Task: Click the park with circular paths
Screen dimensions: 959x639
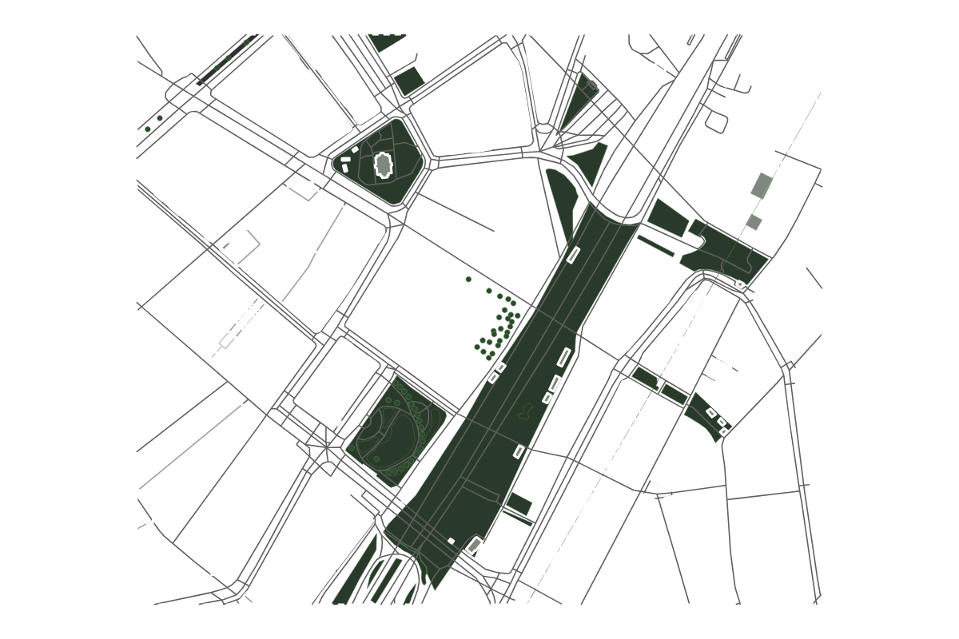Action: click(397, 431)
